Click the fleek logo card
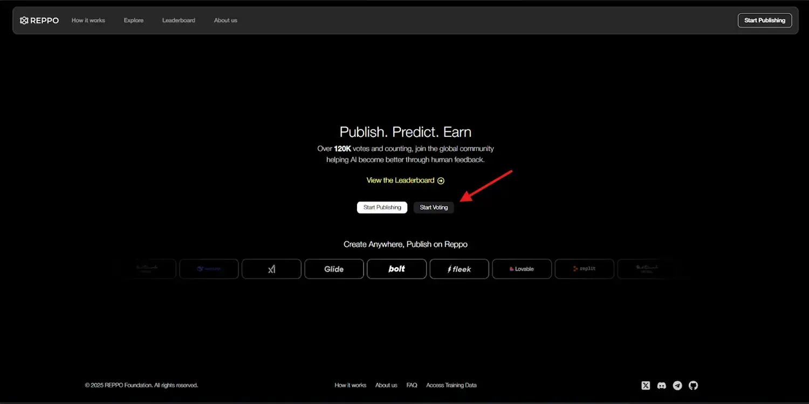Viewport: 809px width, 404px height. (x=459, y=269)
